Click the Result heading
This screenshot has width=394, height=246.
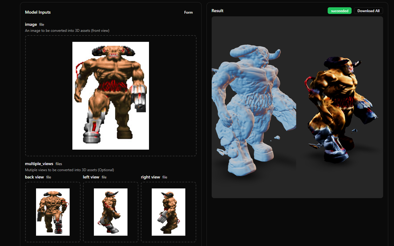click(x=217, y=11)
